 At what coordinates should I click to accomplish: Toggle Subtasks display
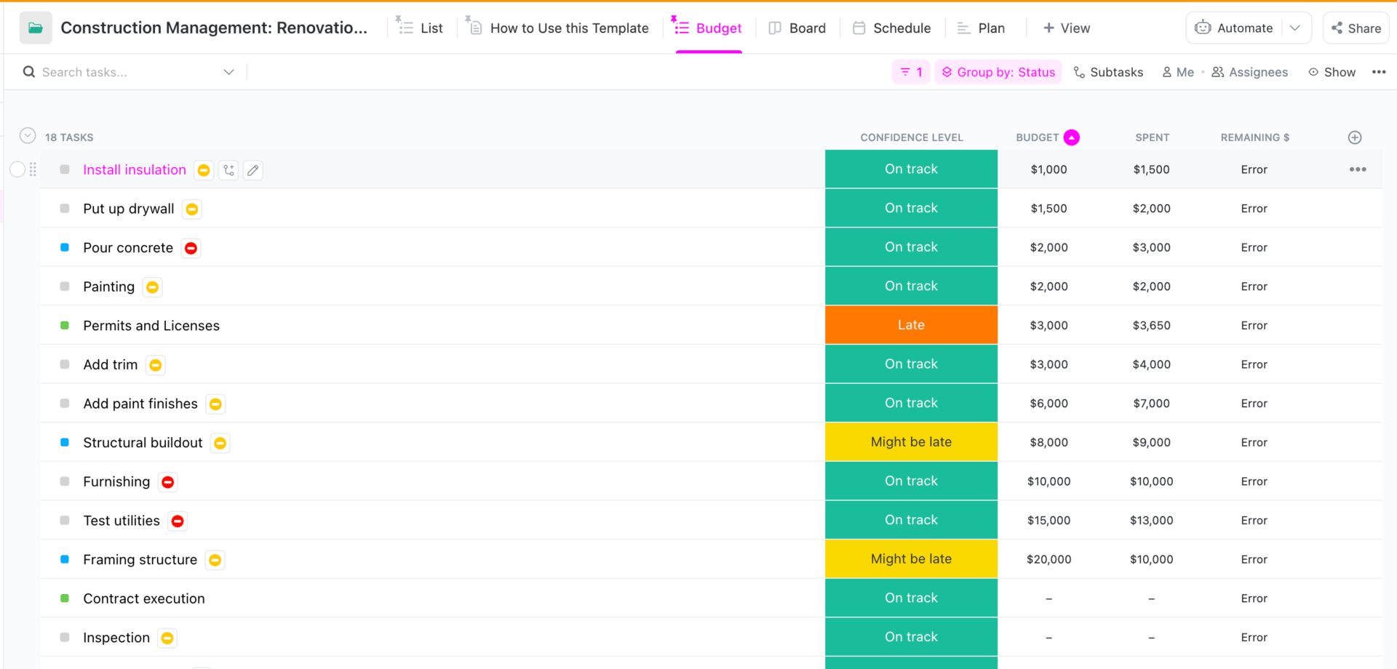(x=1108, y=72)
